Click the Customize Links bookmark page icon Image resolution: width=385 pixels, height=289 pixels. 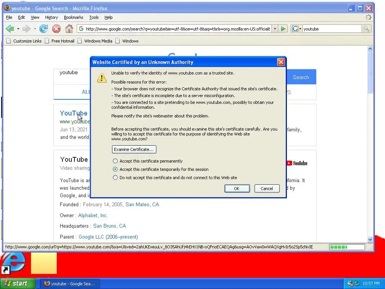point(9,41)
